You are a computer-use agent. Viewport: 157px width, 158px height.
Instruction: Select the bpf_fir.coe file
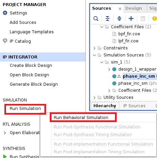[129, 34]
